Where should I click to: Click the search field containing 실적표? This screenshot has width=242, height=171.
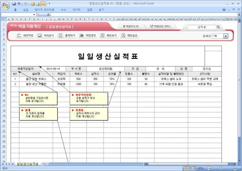coord(202,27)
